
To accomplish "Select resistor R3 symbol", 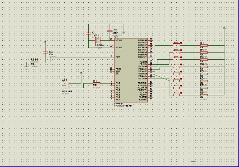I will click(204, 45).
